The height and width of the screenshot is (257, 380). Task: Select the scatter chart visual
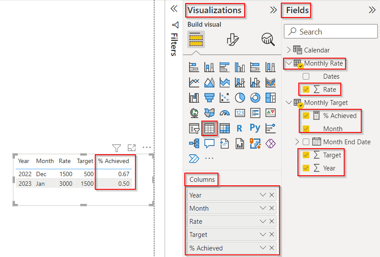(225, 98)
